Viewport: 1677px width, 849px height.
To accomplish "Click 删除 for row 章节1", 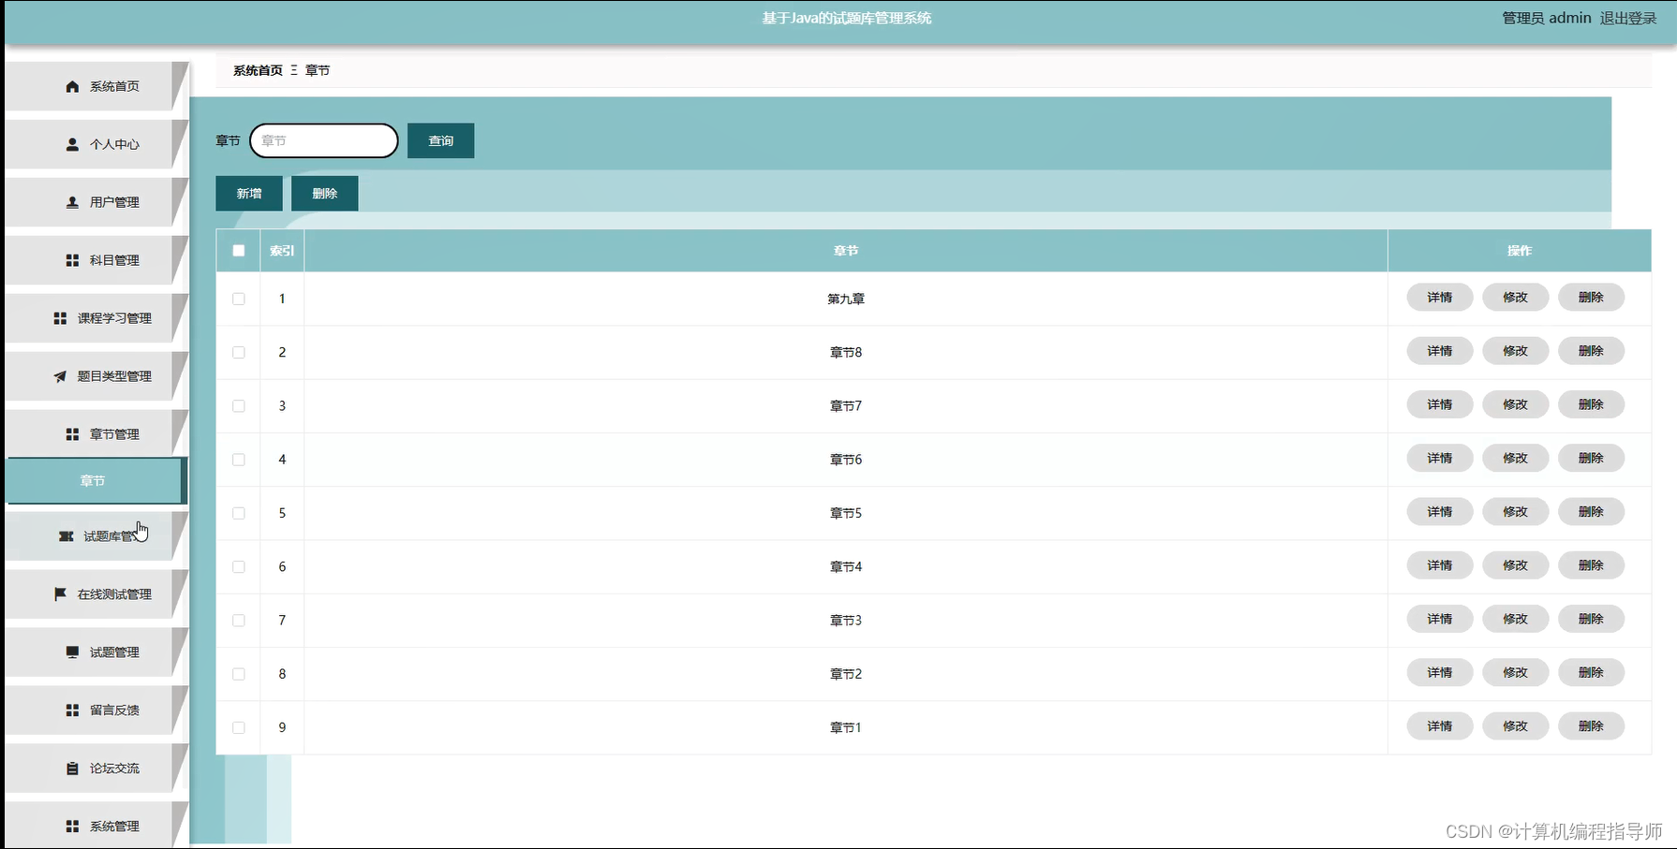I will click(1591, 726).
